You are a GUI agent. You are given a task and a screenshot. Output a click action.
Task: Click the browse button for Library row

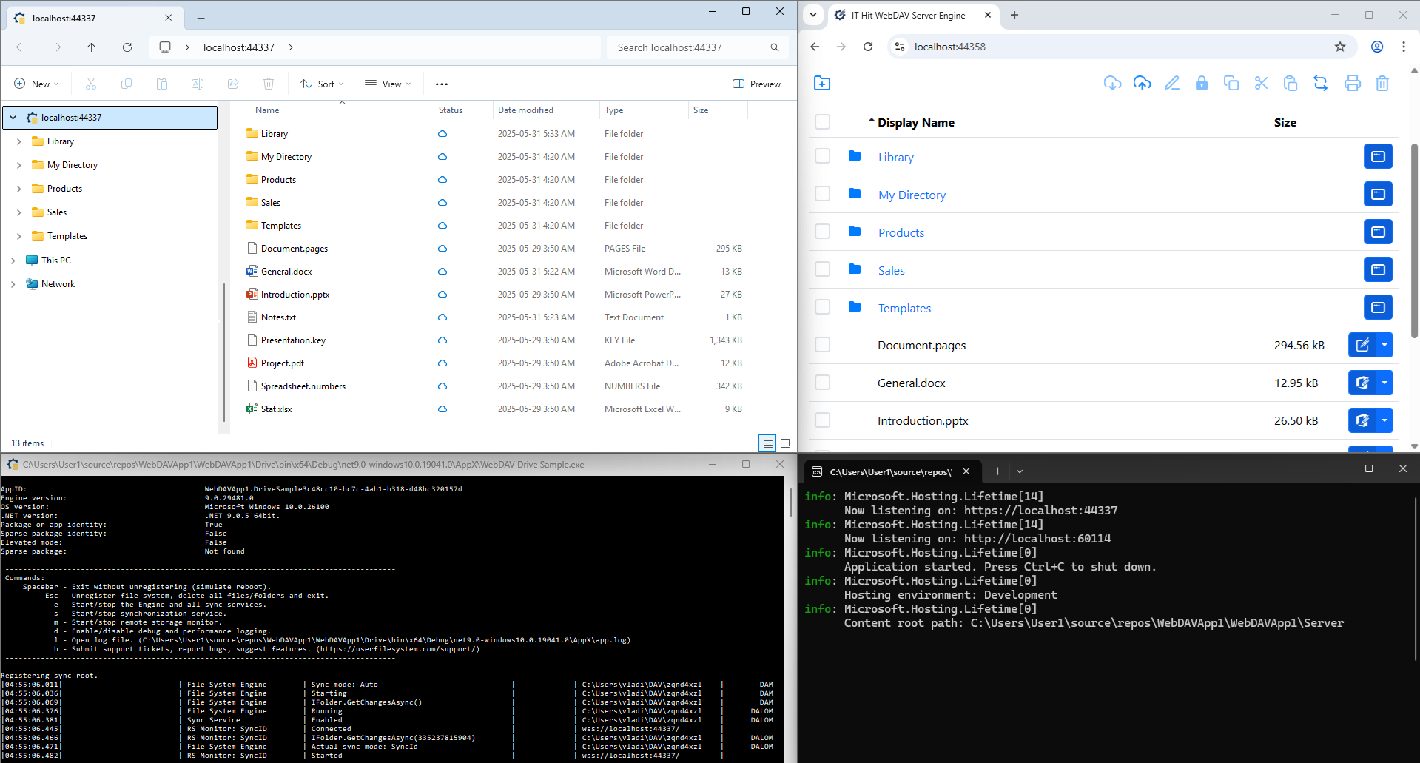click(1378, 156)
